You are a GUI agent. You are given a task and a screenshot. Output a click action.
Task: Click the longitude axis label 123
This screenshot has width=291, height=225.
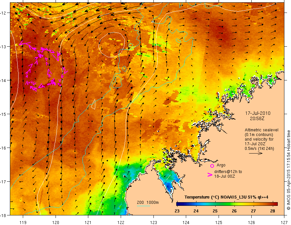153,222
